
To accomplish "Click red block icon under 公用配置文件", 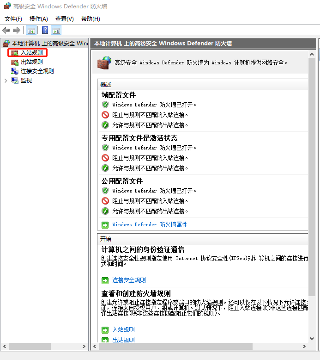I will tap(105, 201).
